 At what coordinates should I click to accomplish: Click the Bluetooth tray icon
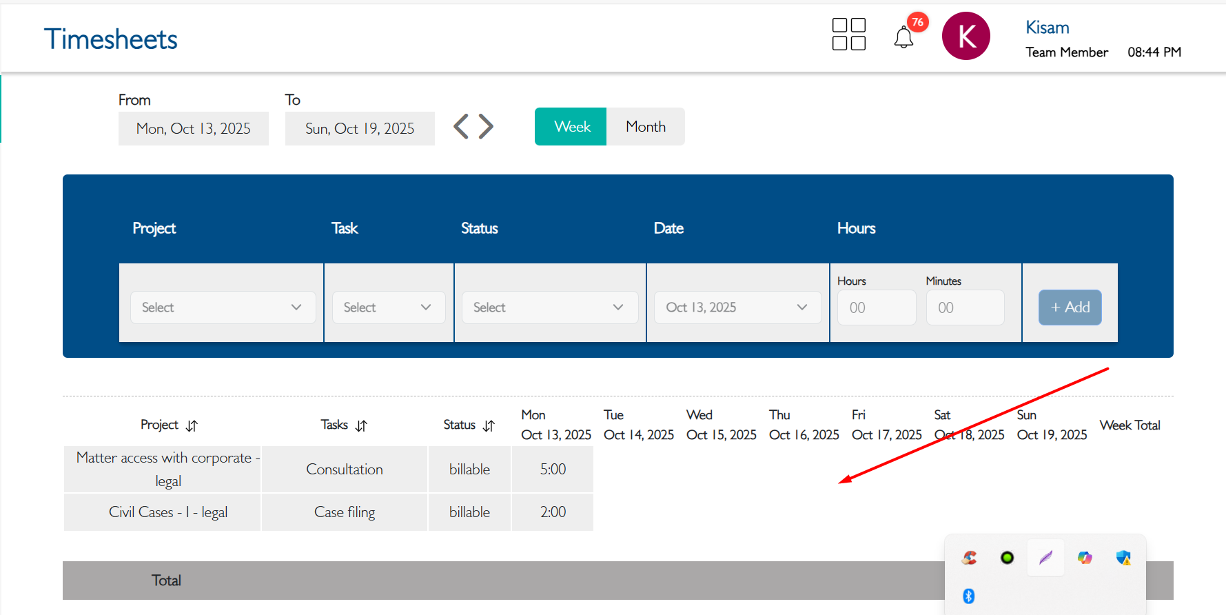pos(968,596)
